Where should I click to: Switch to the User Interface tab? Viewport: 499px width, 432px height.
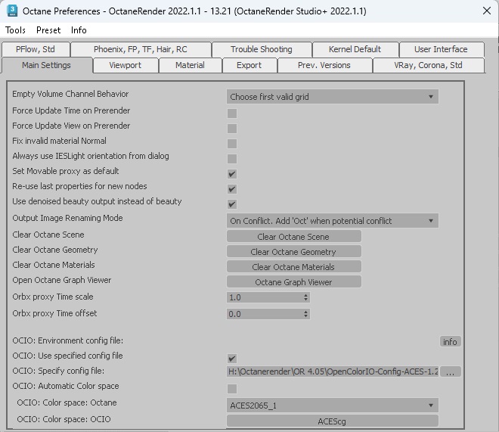click(441, 49)
